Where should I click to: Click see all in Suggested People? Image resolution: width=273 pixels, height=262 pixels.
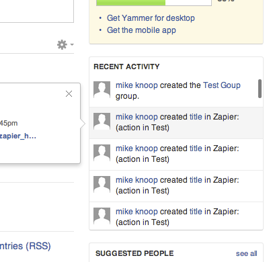pyautogui.click(x=247, y=253)
